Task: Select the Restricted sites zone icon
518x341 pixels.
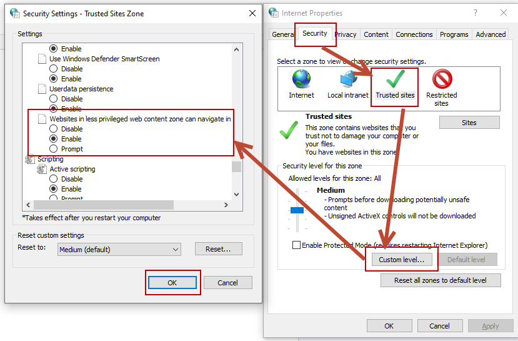Action: pyautogui.click(x=442, y=79)
